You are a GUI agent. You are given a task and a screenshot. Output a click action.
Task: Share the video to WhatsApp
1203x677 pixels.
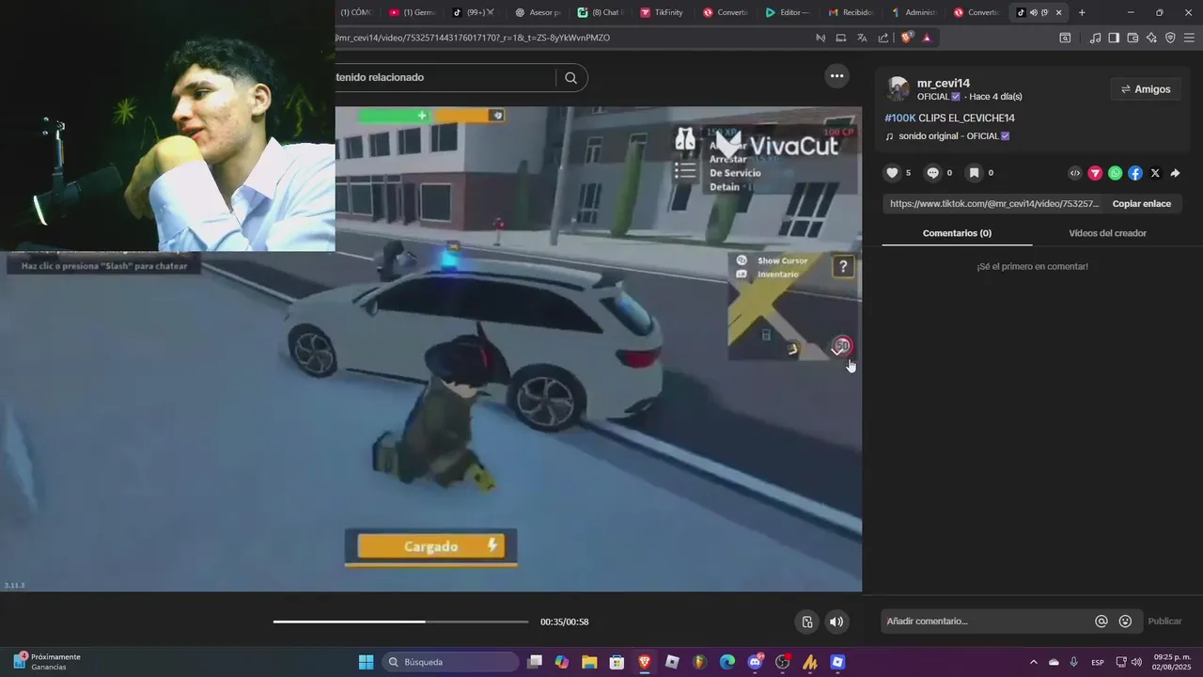click(x=1115, y=173)
